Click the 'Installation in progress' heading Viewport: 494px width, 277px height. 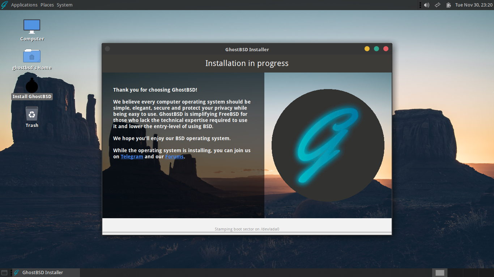247,63
